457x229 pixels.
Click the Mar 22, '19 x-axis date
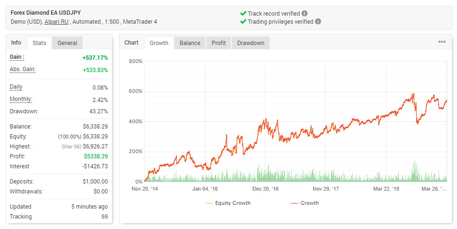(x=386, y=189)
